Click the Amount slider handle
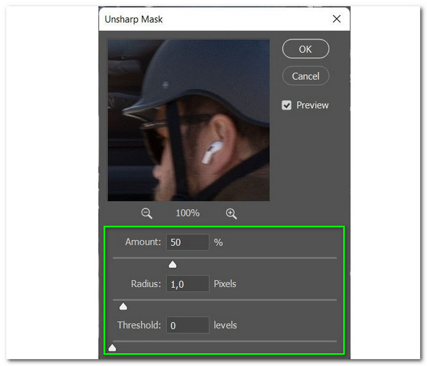 (x=172, y=265)
